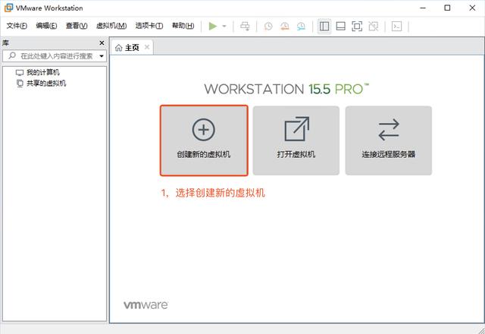Screen dimensions: 485x334
Task: Toggle the thumbnail bar view icon
Action: click(x=340, y=27)
